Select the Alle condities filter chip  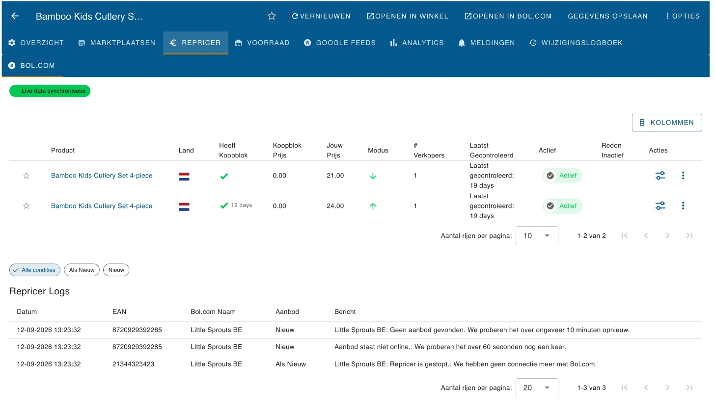click(x=35, y=270)
